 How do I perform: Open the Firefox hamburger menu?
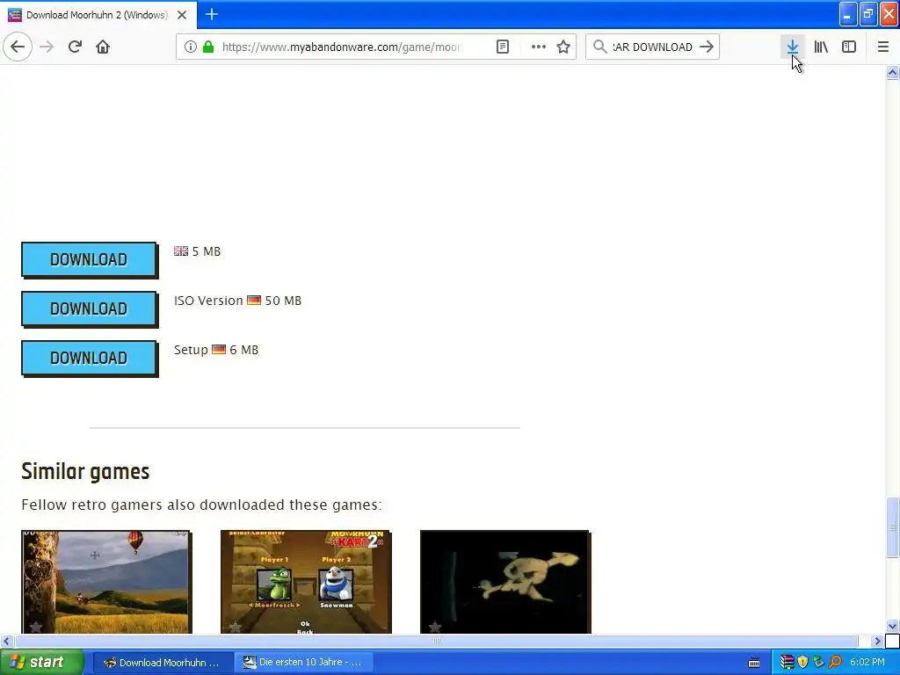click(882, 47)
